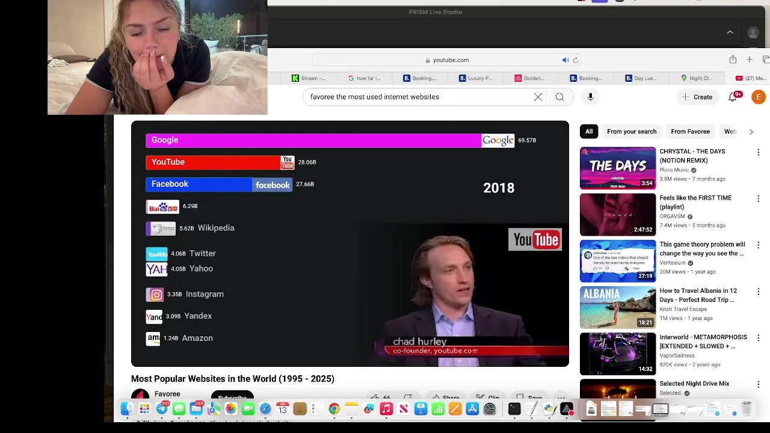This screenshot has height=433, width=770.
Task: Start voice search with the microphone icon
Action: (x=590, y=97)
